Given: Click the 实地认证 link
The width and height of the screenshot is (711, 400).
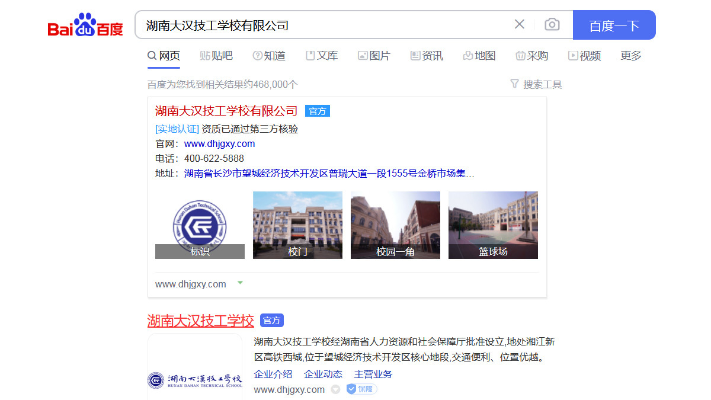Looking at the screenshot, I should click(177, 129).
